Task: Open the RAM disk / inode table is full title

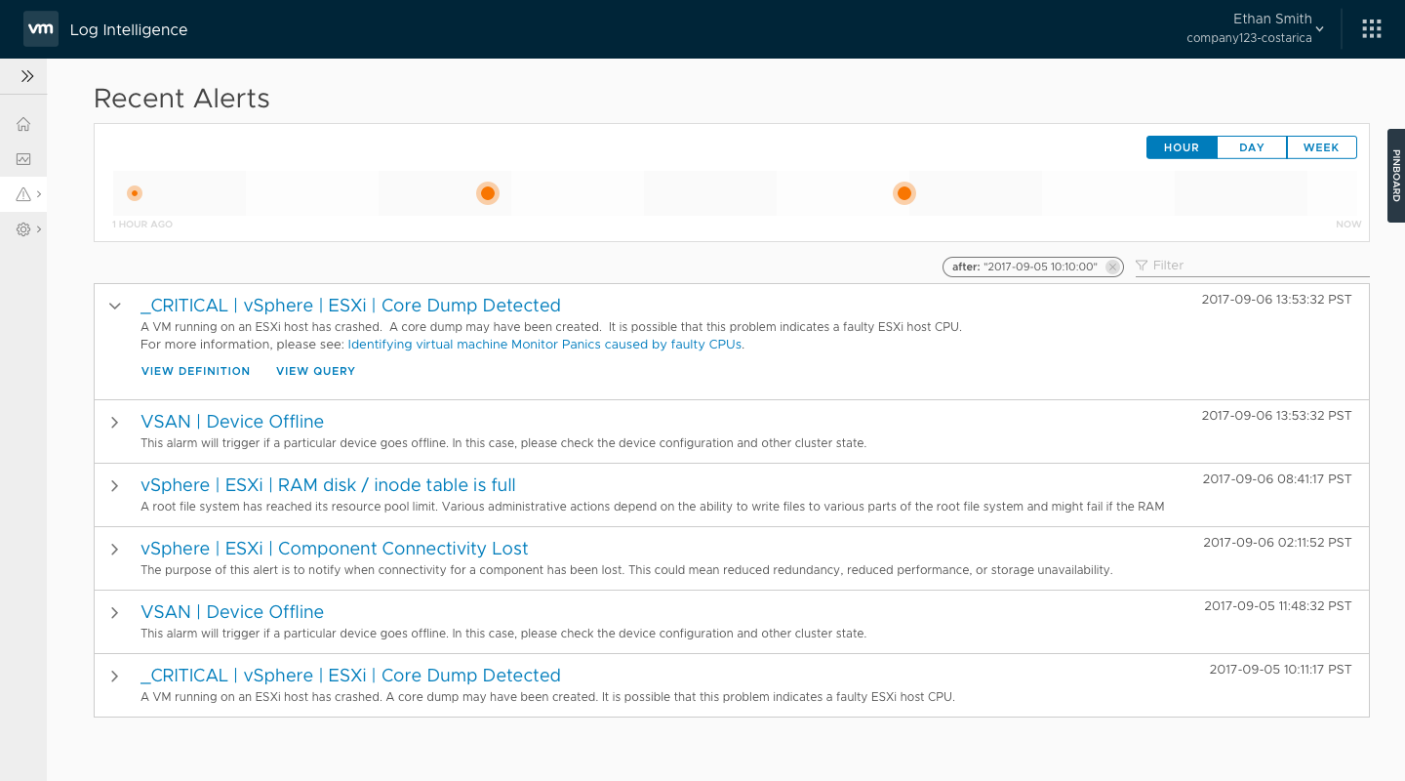Action: [x=328, y=485]
